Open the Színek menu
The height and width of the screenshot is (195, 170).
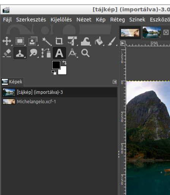pyautogui.click(x=137, y=20)
